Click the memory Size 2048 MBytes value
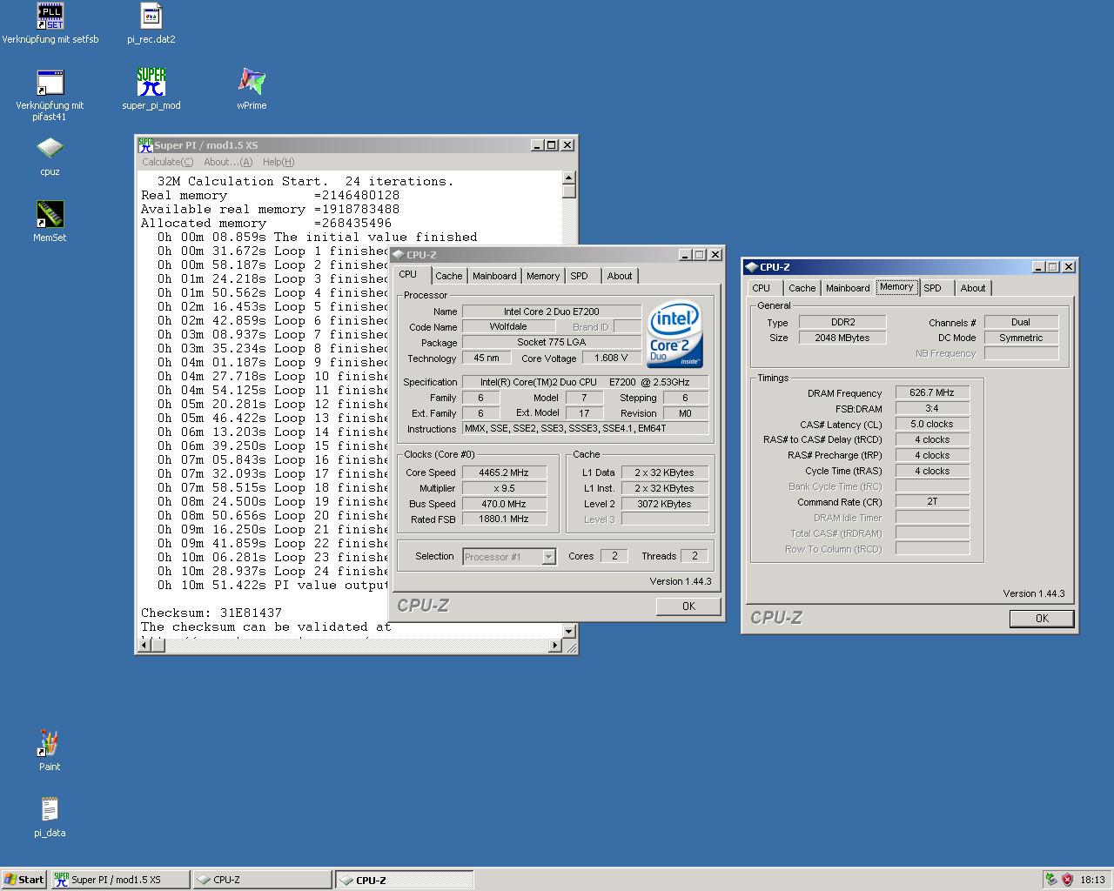Screen dimensions: 1114x891 point(842,338)
